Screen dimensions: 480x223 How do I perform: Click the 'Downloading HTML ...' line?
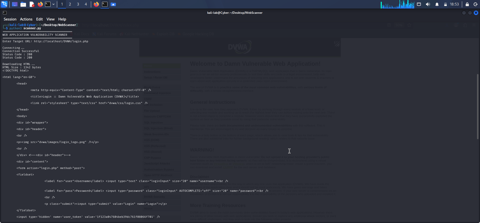pos(19,64)
